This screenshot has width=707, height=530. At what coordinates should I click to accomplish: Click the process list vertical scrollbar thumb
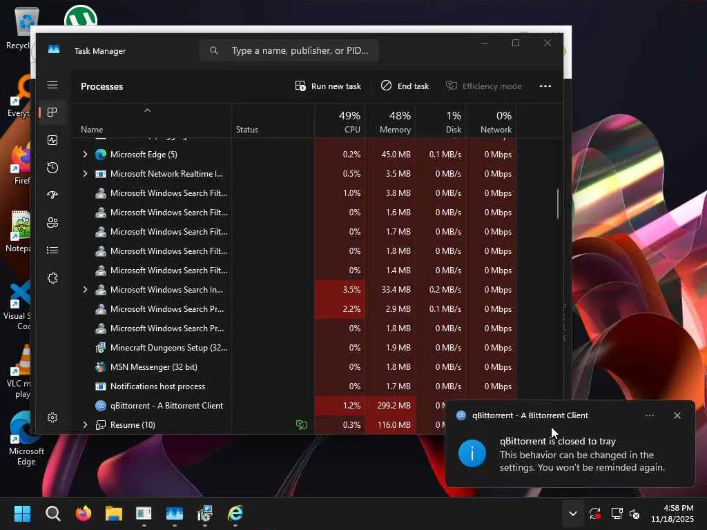[558, 204]
